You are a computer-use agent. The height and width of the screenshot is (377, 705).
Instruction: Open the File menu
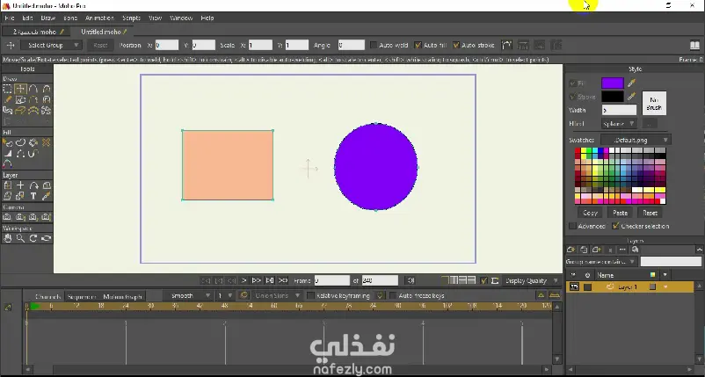pos(10,18)
